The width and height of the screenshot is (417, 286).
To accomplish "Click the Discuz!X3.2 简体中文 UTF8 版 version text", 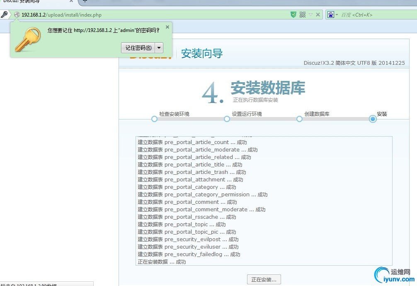I will coord(354,63).
